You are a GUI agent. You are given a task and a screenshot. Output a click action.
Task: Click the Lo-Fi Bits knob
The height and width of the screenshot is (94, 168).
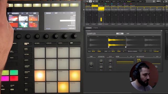click(x=110, y=67)
